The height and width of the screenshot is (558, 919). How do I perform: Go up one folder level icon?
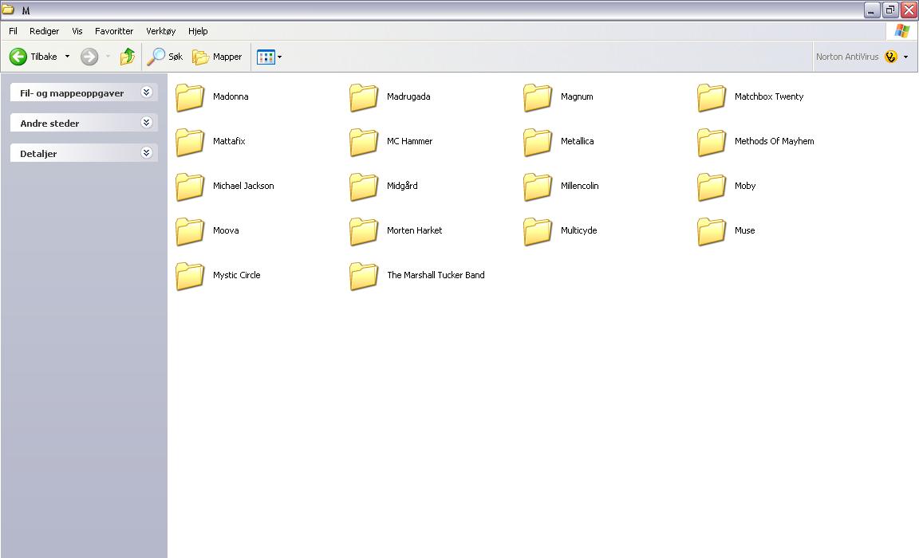[x=127, y=57]
